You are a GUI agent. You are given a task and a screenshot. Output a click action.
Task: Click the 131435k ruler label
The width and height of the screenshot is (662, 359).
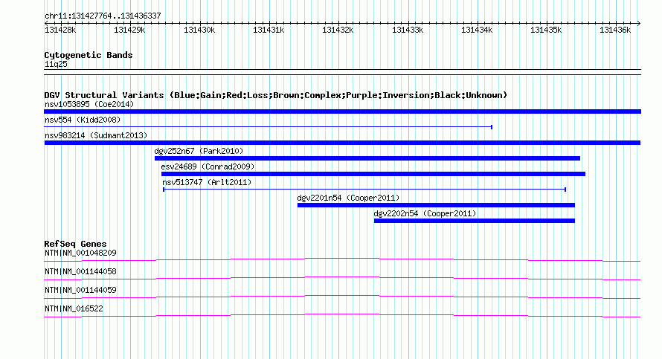tap(546, 30)
